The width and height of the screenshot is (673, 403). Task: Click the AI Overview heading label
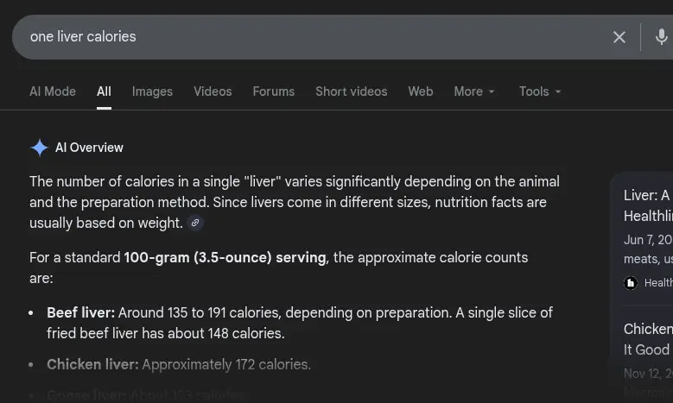pyautogui.click(x=89, y=148)
